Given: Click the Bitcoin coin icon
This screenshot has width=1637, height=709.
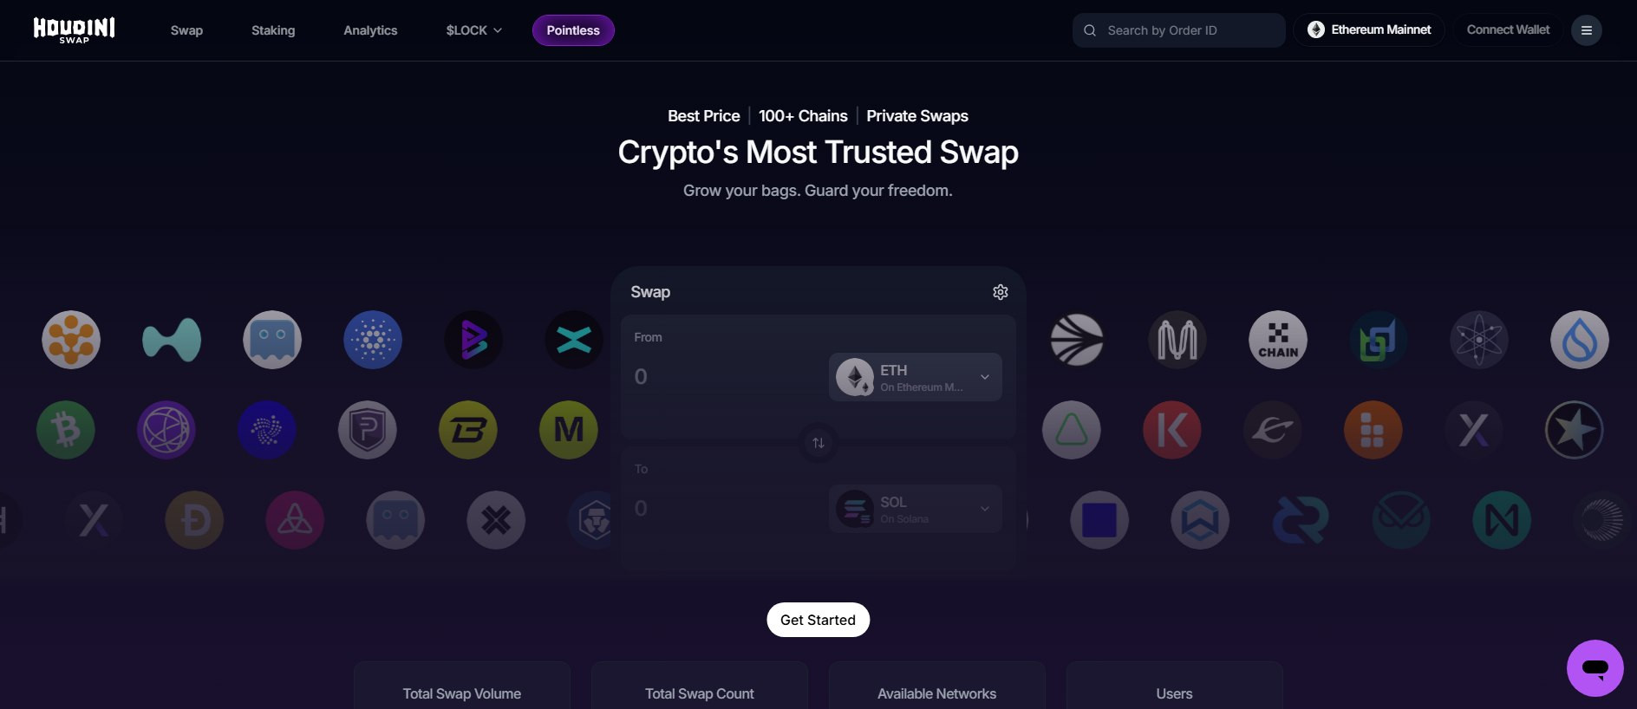Looking at the screenshot, I should point(66,430).
